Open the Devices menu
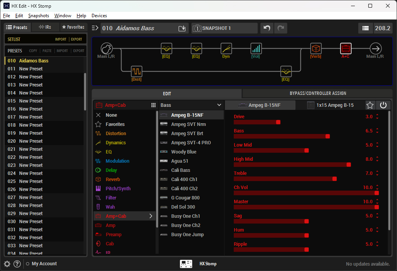Screen dimensions: 397x271 (99, 16)
